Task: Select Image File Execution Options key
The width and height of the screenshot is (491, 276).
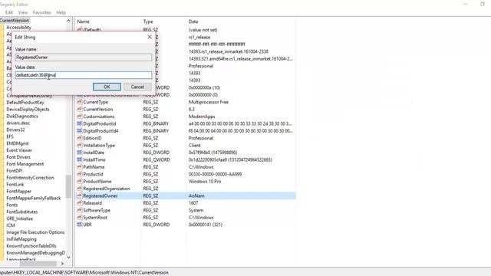Action: [x=35, y=232]
